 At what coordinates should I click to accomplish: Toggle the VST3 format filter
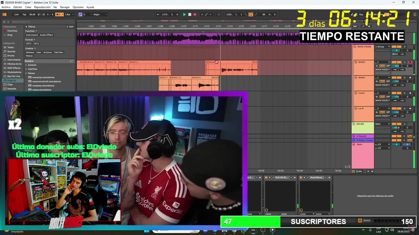(x=36, y=43)
